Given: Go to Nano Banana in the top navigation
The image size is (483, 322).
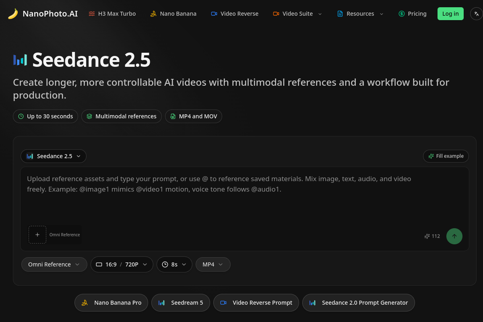Looking at the screenshot, I should (x=173, y=14).
